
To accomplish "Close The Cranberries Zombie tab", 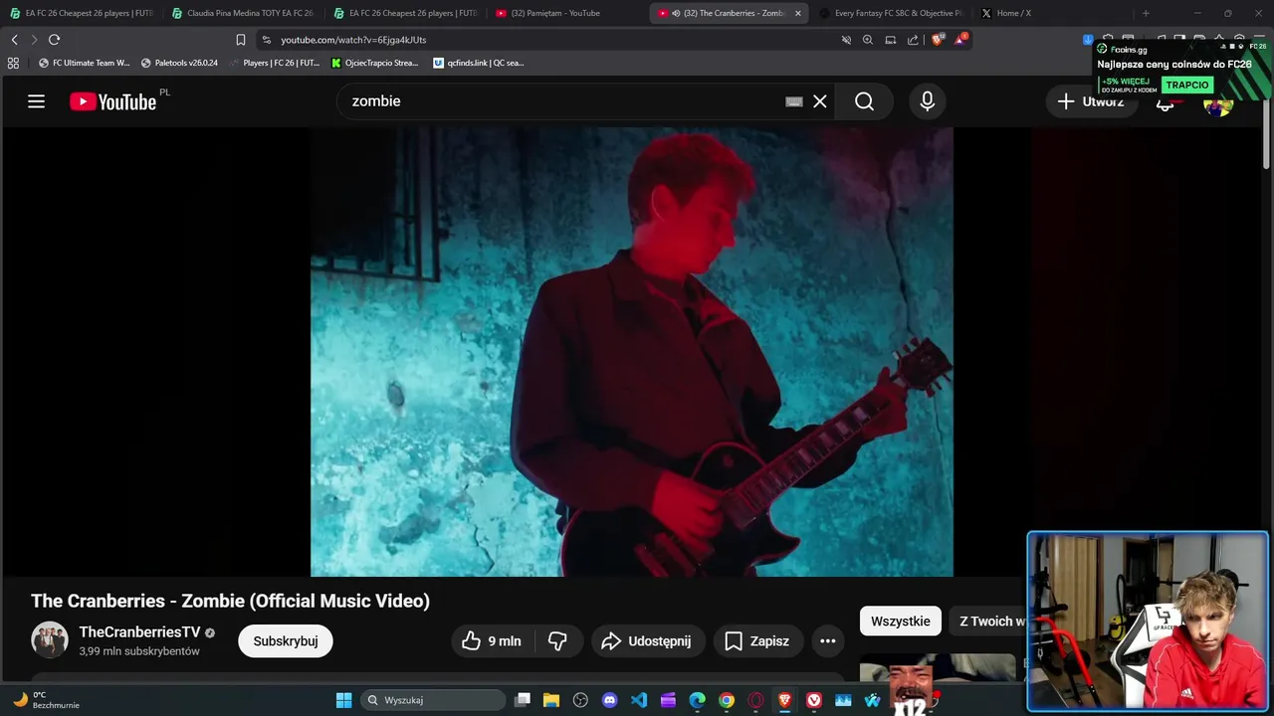I will point(797,13).
